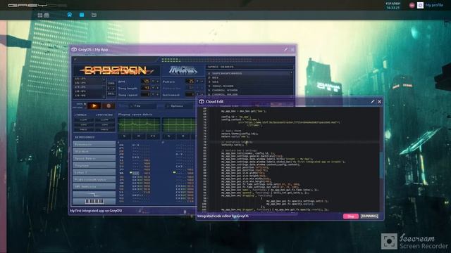Click the Pattern number value field
The height and width of the screenshot is (253, 451).
190,82
